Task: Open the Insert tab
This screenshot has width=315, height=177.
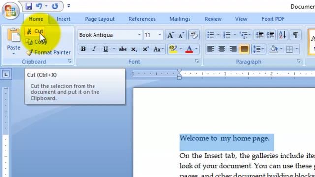Action: (63, 19)
